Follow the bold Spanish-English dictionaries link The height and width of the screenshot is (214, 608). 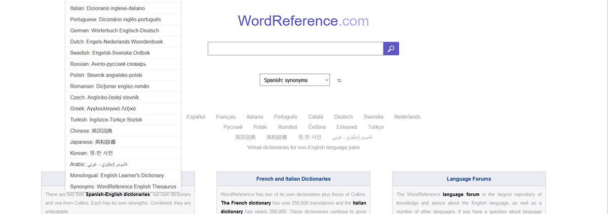pos(118,194)
